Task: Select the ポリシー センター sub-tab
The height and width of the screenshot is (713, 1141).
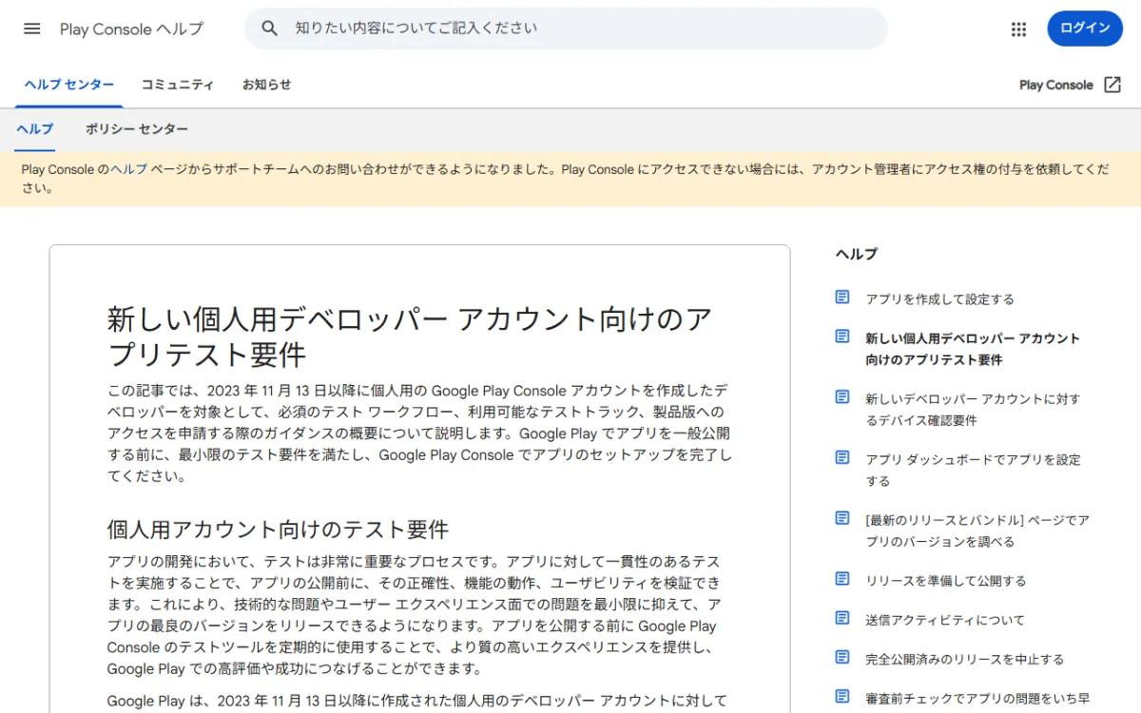Action: [137, 129]
